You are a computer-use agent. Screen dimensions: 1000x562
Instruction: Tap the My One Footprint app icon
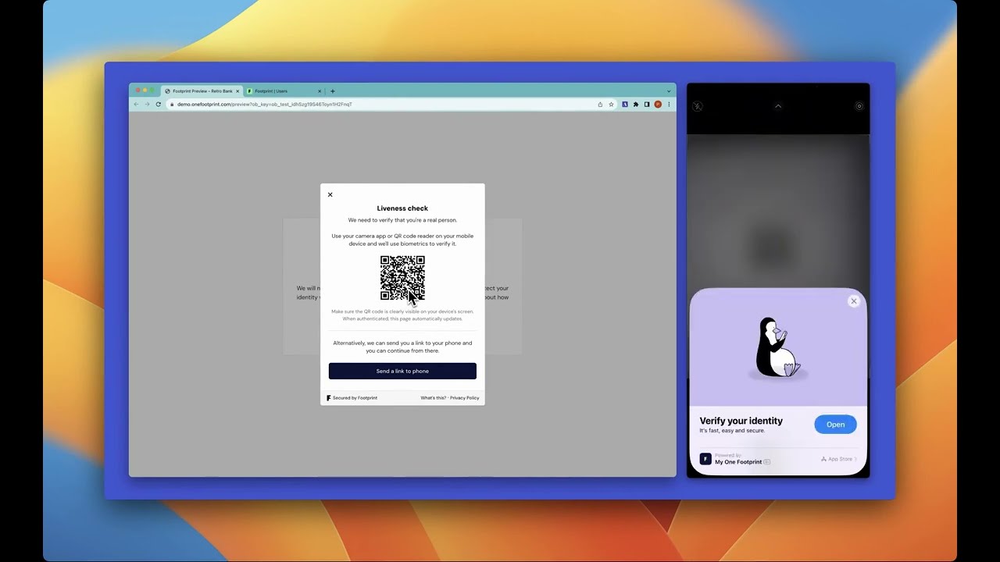(x=705, y=459)
